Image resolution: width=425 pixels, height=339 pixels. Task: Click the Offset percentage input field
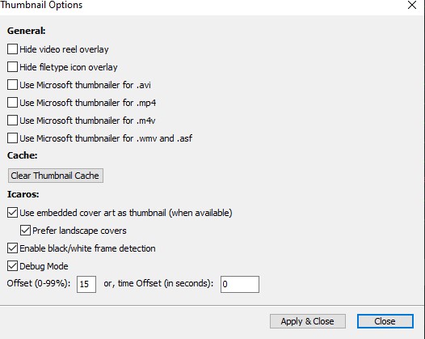pyautogui.click(x=86, y=284)
